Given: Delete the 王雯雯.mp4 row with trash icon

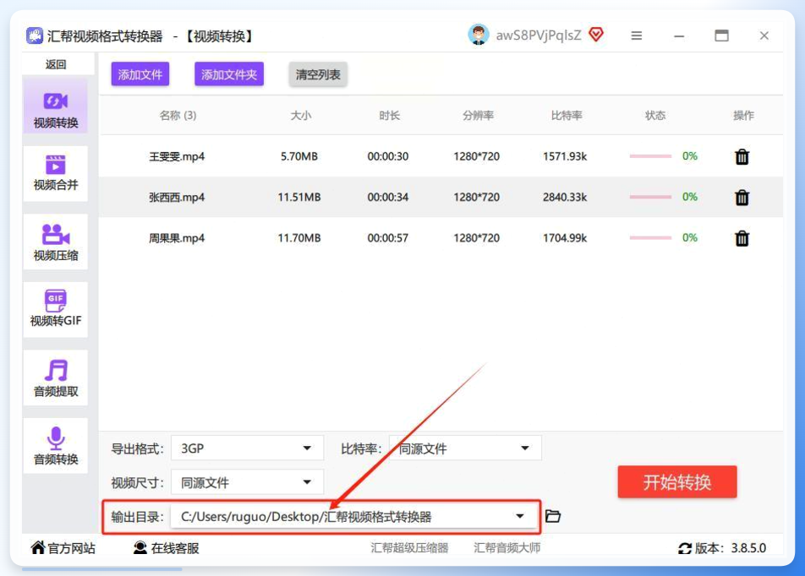Looking at the screenshot, I should pos(742,156).
